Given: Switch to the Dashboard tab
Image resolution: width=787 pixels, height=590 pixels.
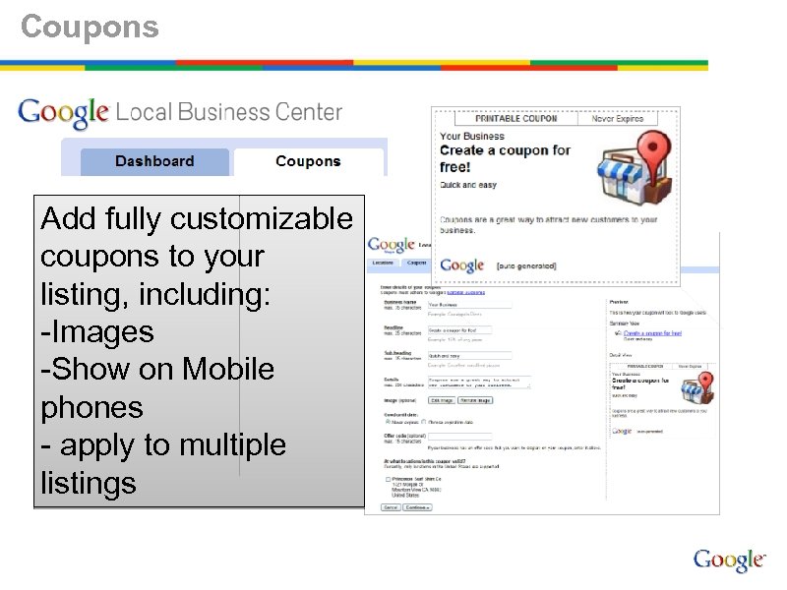Looking at the screenshot, I should 154,161.
